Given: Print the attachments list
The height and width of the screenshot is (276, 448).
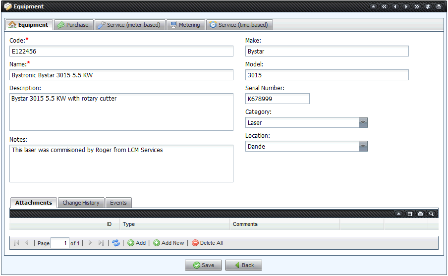Looking at the screenshot, I should [420, 214].
